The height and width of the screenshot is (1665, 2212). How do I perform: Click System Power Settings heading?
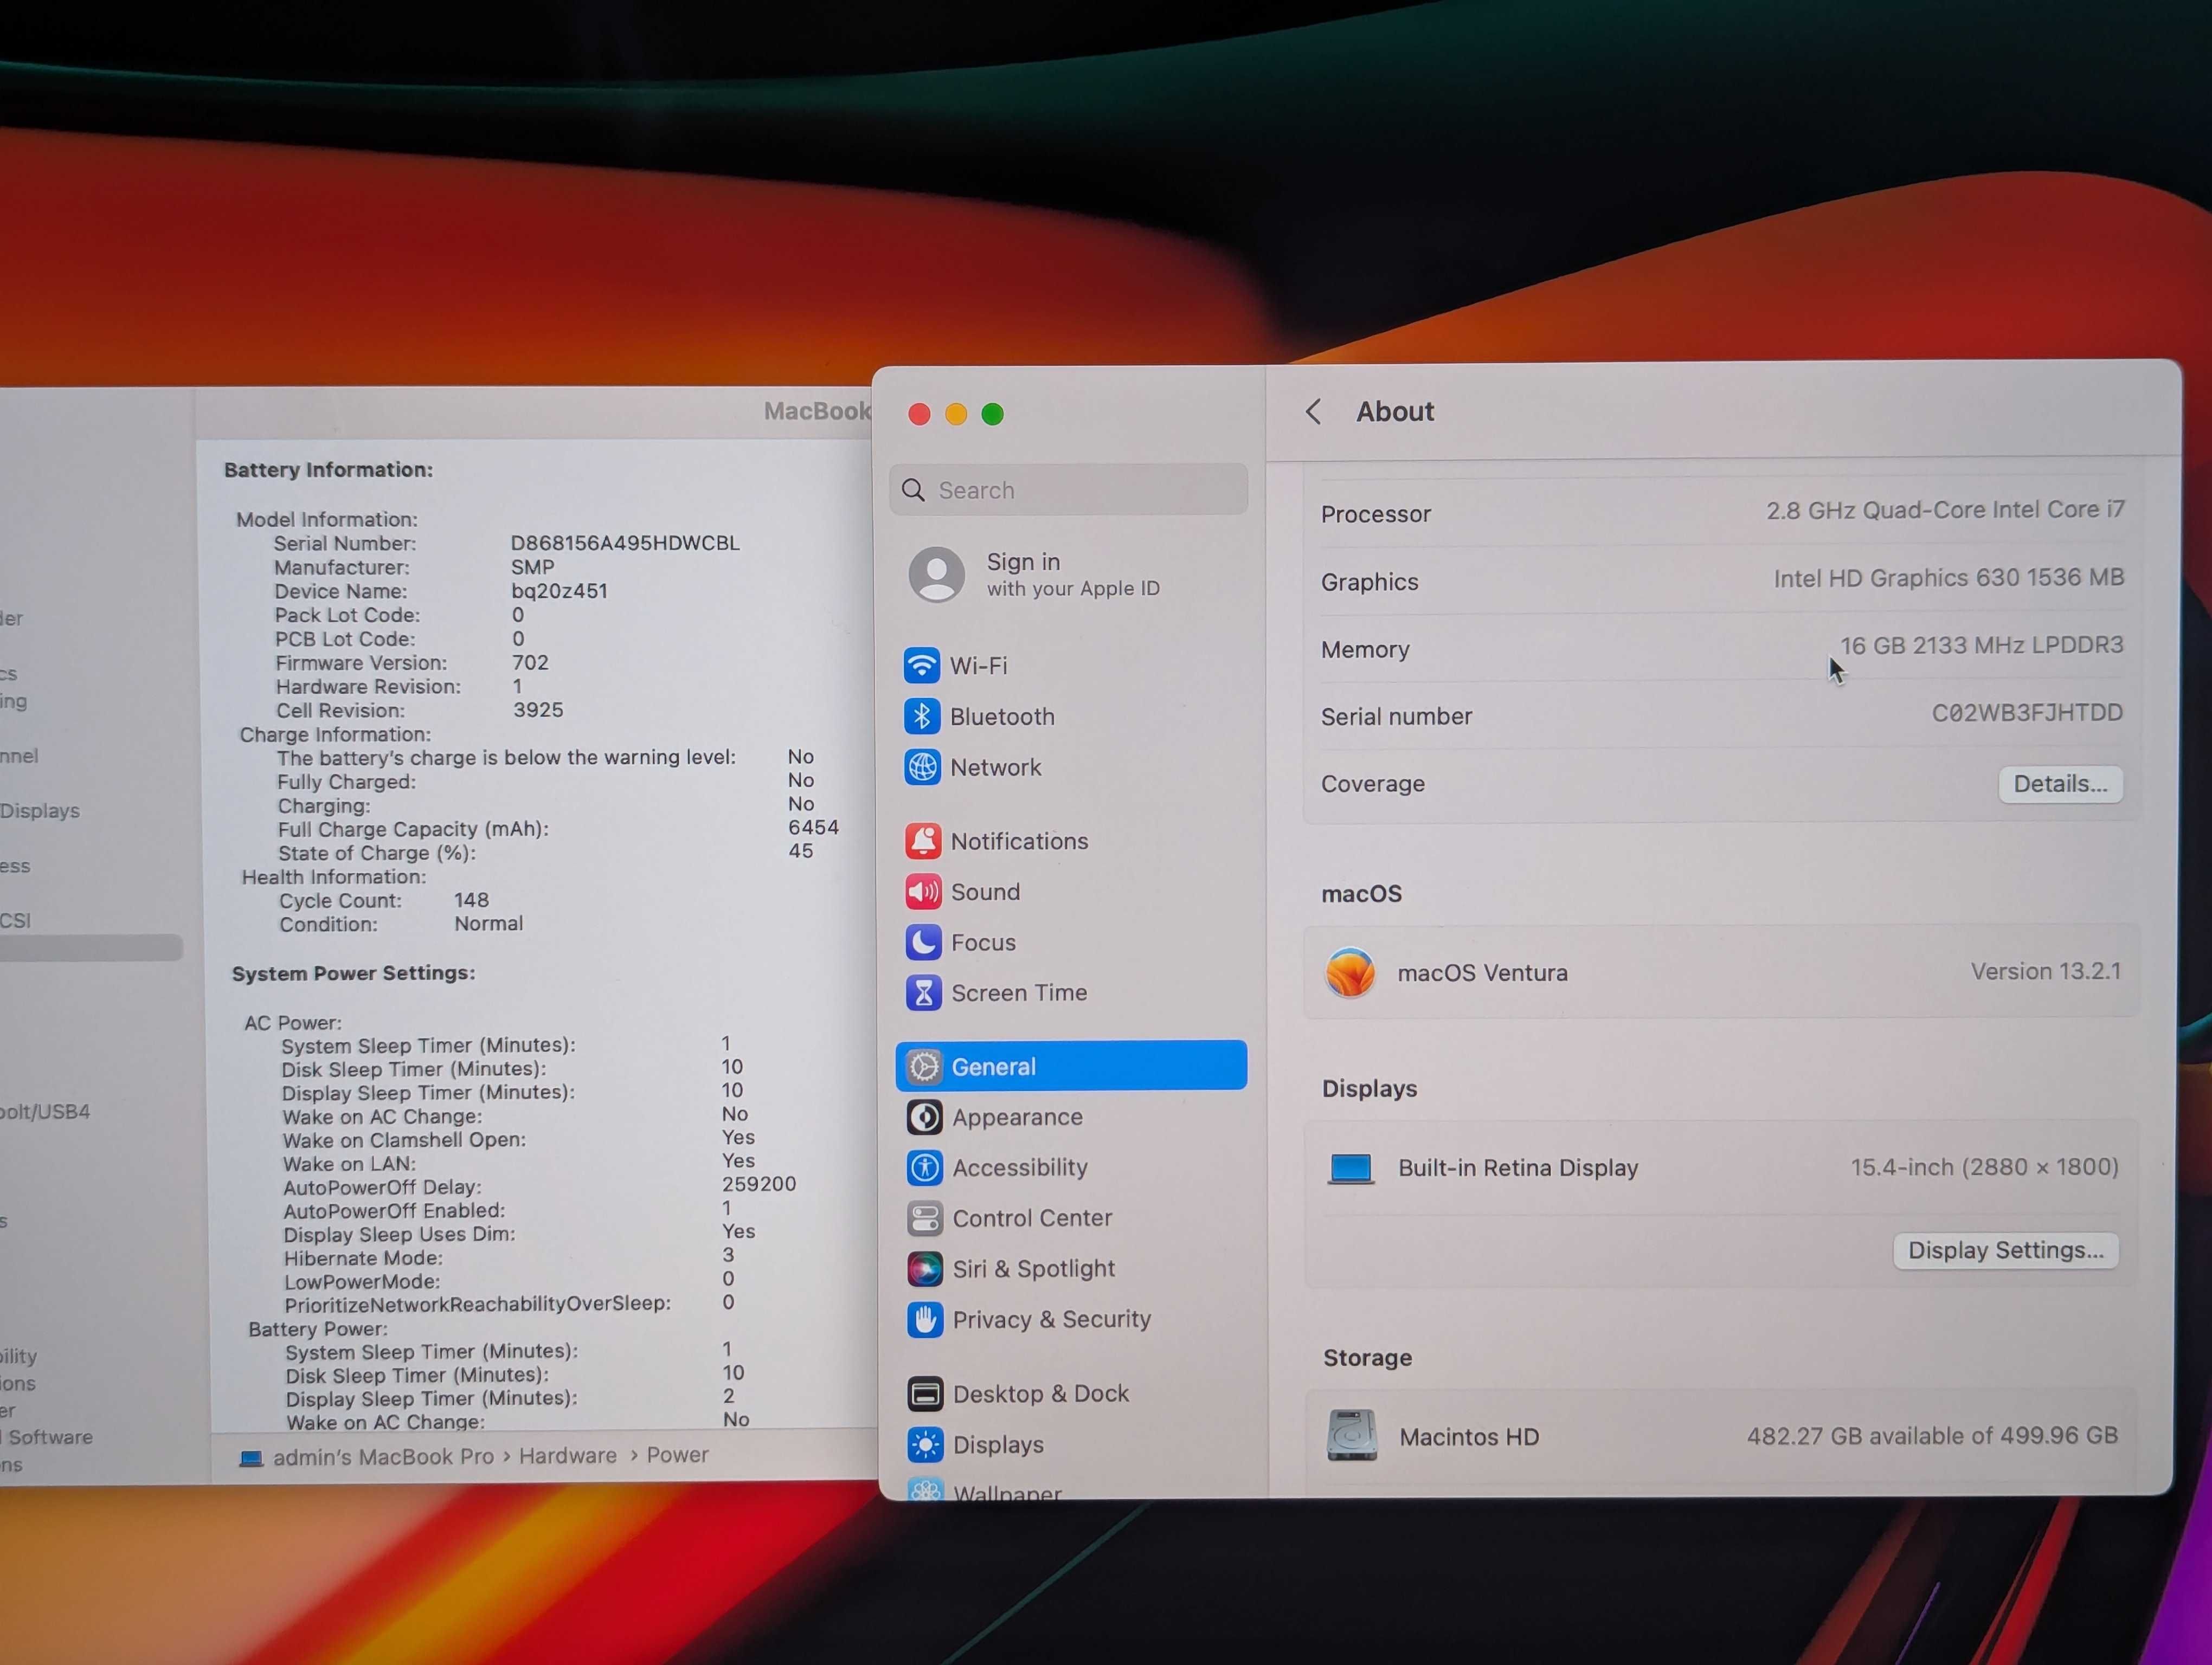[x=353, y=972]
